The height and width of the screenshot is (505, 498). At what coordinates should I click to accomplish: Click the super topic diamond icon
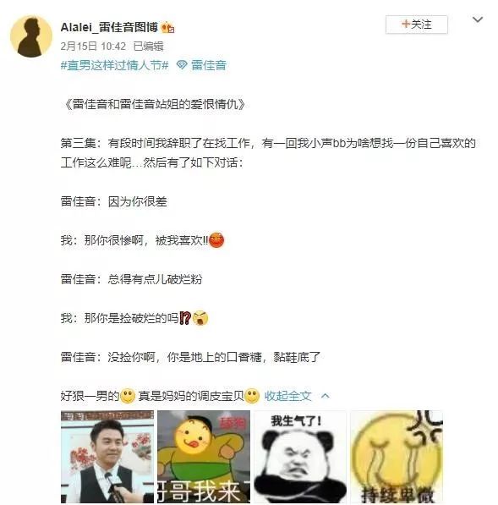pos(182,65)
